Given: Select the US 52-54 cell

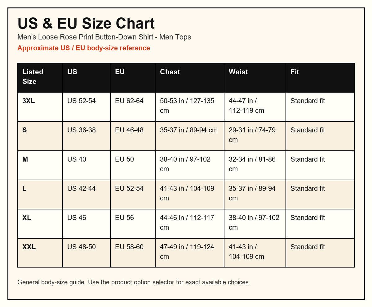Looking at the screenshot, I should [x=86, y=107].
